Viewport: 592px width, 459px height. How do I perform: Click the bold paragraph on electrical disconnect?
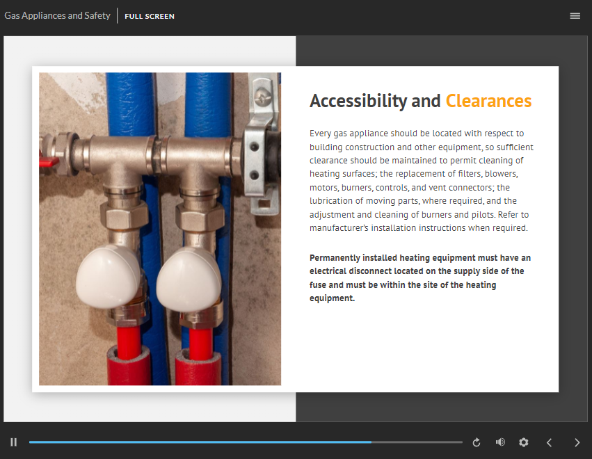(420, 277)
